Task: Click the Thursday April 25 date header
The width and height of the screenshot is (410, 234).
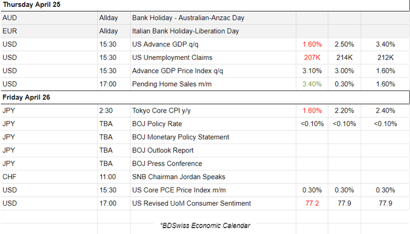Action: (33, 5)
